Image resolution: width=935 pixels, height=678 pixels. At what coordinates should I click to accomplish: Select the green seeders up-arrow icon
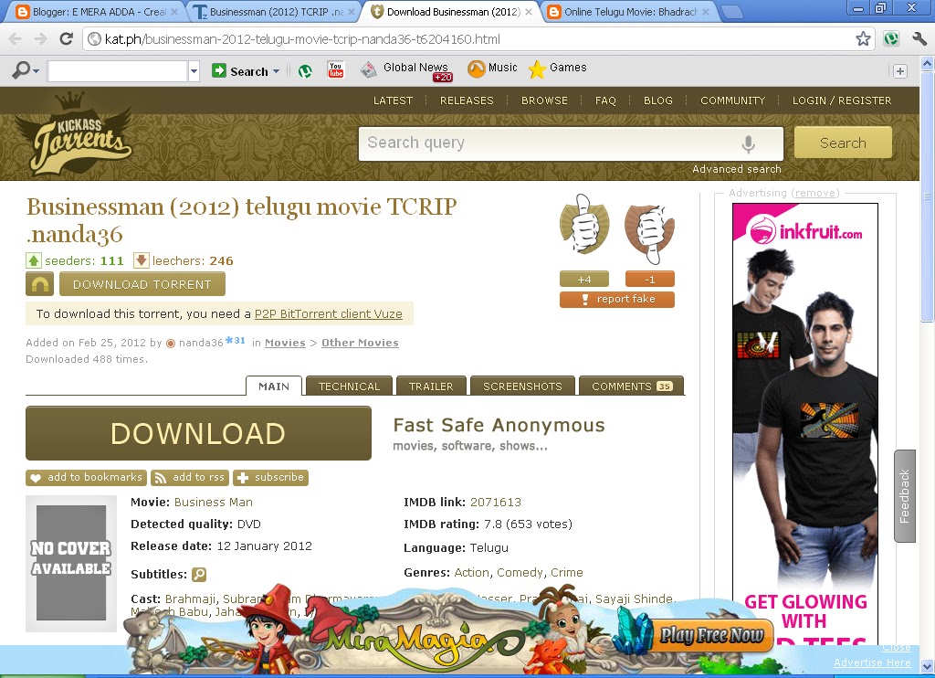coord(34,260)
